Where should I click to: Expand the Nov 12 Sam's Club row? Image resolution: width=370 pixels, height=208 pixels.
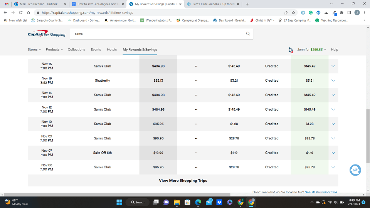click(x=333, y=109)
